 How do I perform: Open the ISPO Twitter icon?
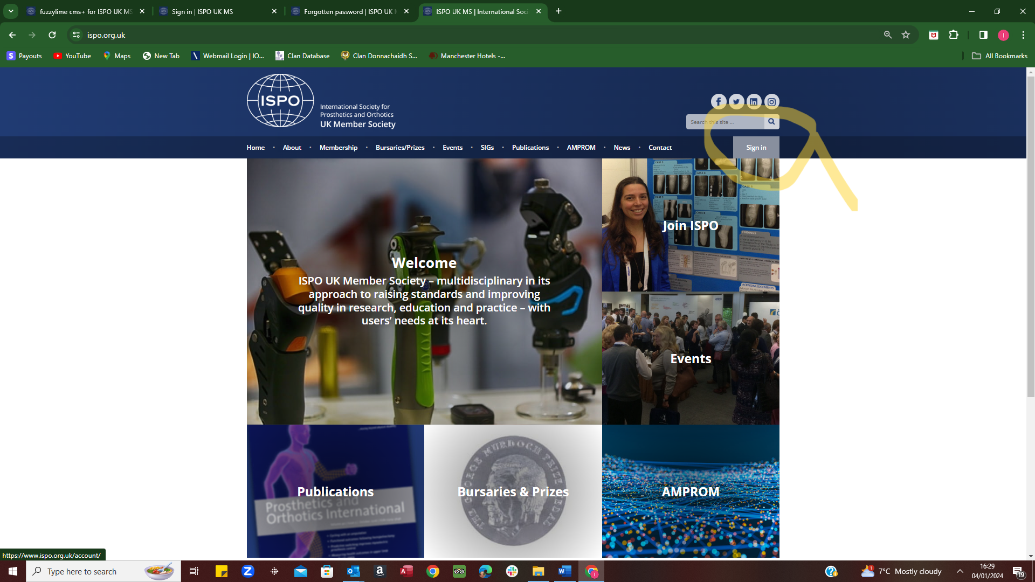click(736, 101)
